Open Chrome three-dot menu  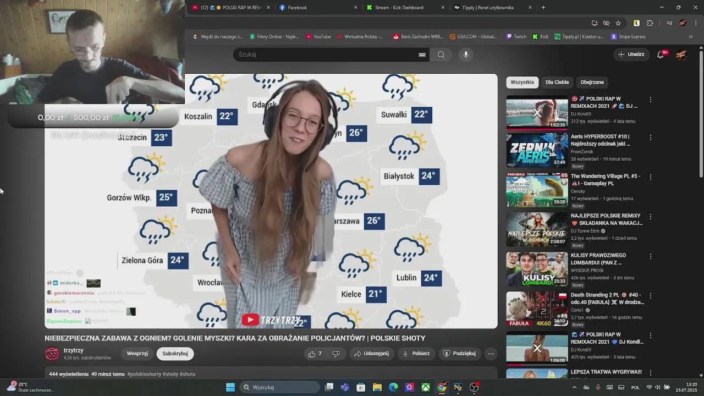pyautogui.click(x=695, y=23)
